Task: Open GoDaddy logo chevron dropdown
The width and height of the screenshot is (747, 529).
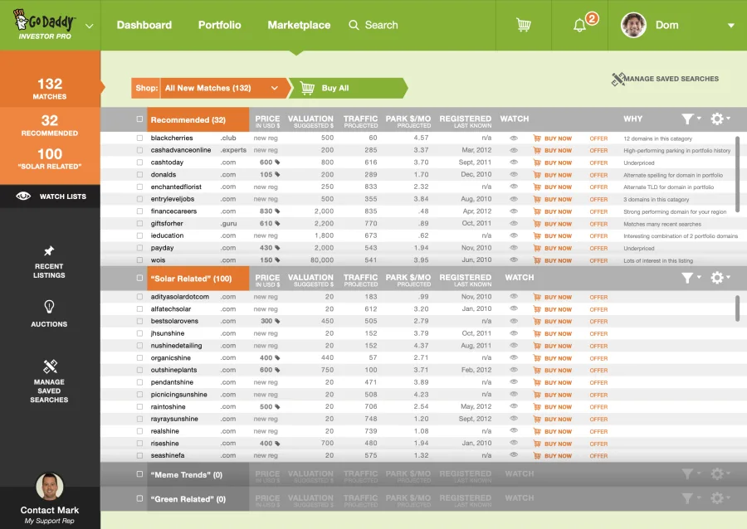Action: point(89,26)
